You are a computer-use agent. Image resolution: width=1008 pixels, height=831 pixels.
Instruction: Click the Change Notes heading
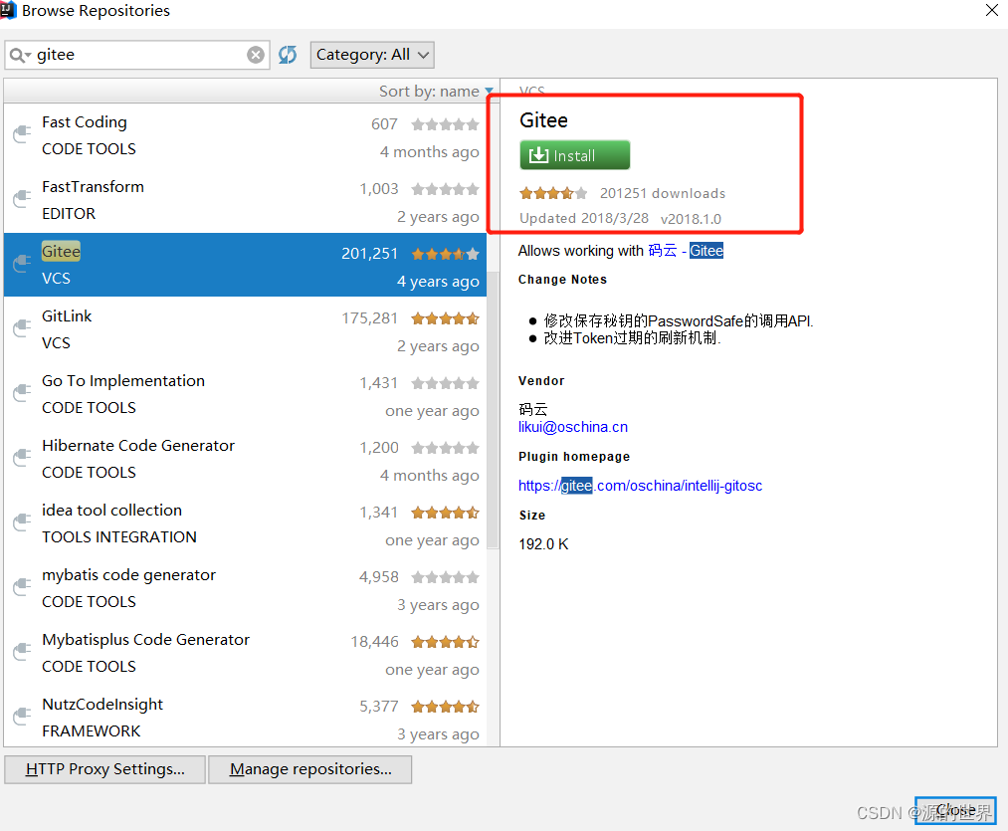(562, 280)
